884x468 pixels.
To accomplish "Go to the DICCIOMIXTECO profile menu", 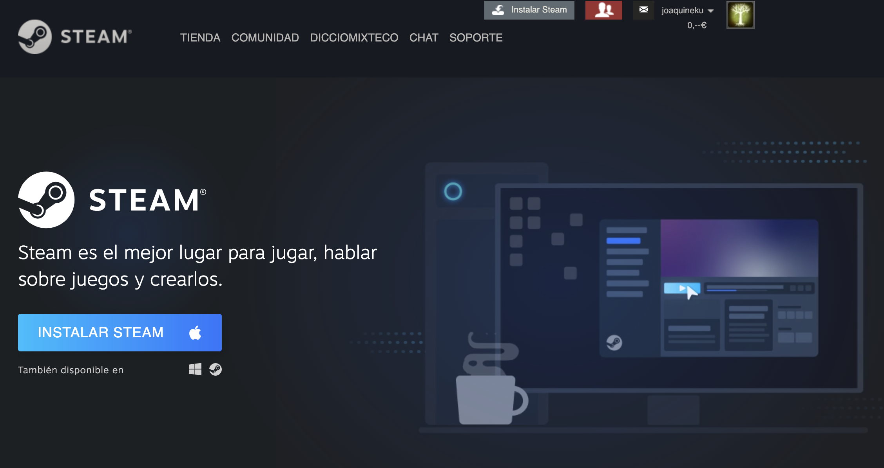I will tap(354, 38).
